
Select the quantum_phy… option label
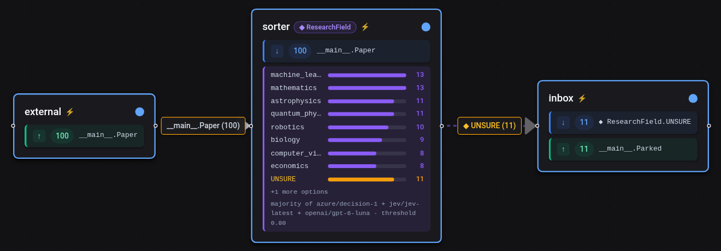pyautogui.click(x=296, y=113)
